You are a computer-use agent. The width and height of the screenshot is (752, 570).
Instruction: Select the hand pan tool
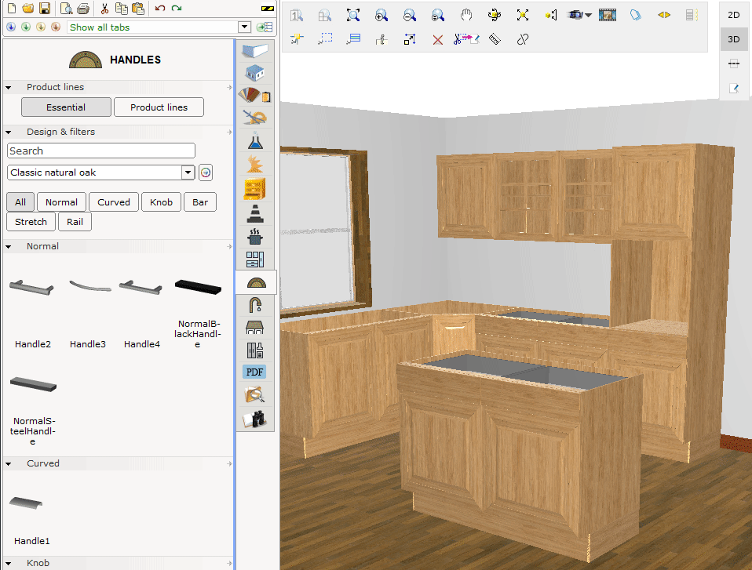pyautogui.click(x=466, y=16)
